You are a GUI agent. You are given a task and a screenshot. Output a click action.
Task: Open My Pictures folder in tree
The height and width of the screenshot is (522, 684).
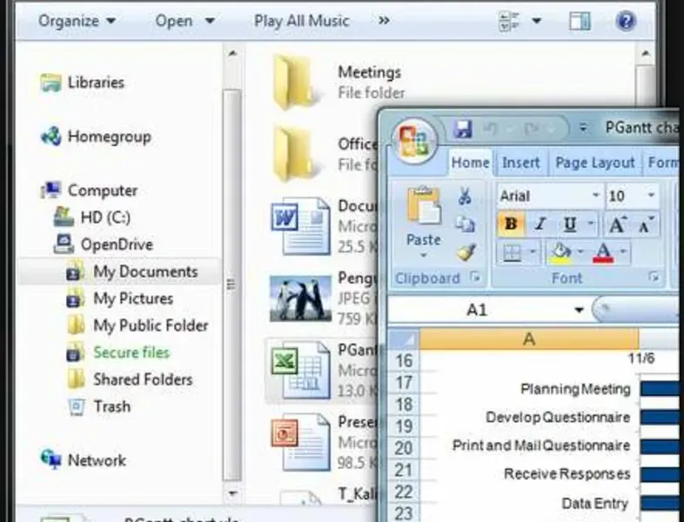120,298
